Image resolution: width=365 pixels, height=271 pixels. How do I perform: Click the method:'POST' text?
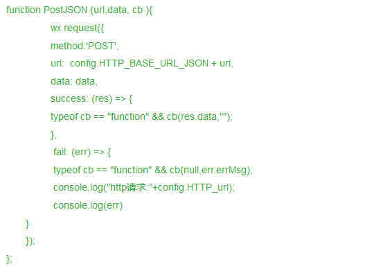(83, 46)
